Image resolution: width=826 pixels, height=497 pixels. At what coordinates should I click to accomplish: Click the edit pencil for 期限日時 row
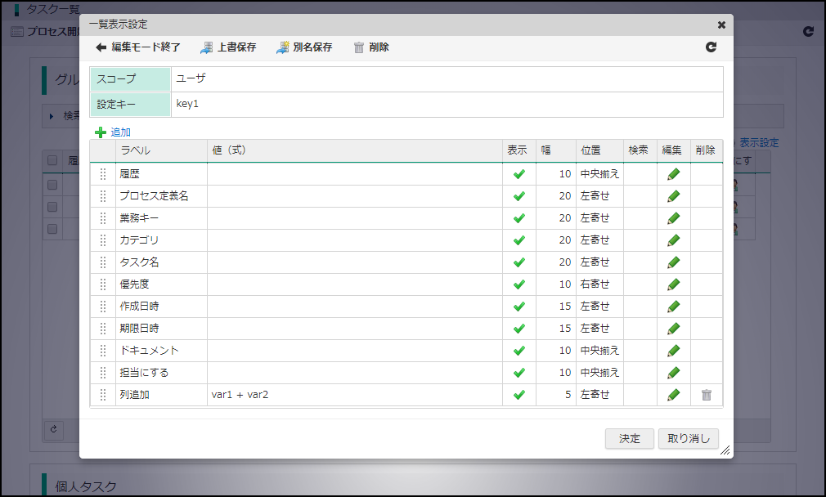(673, 329)
